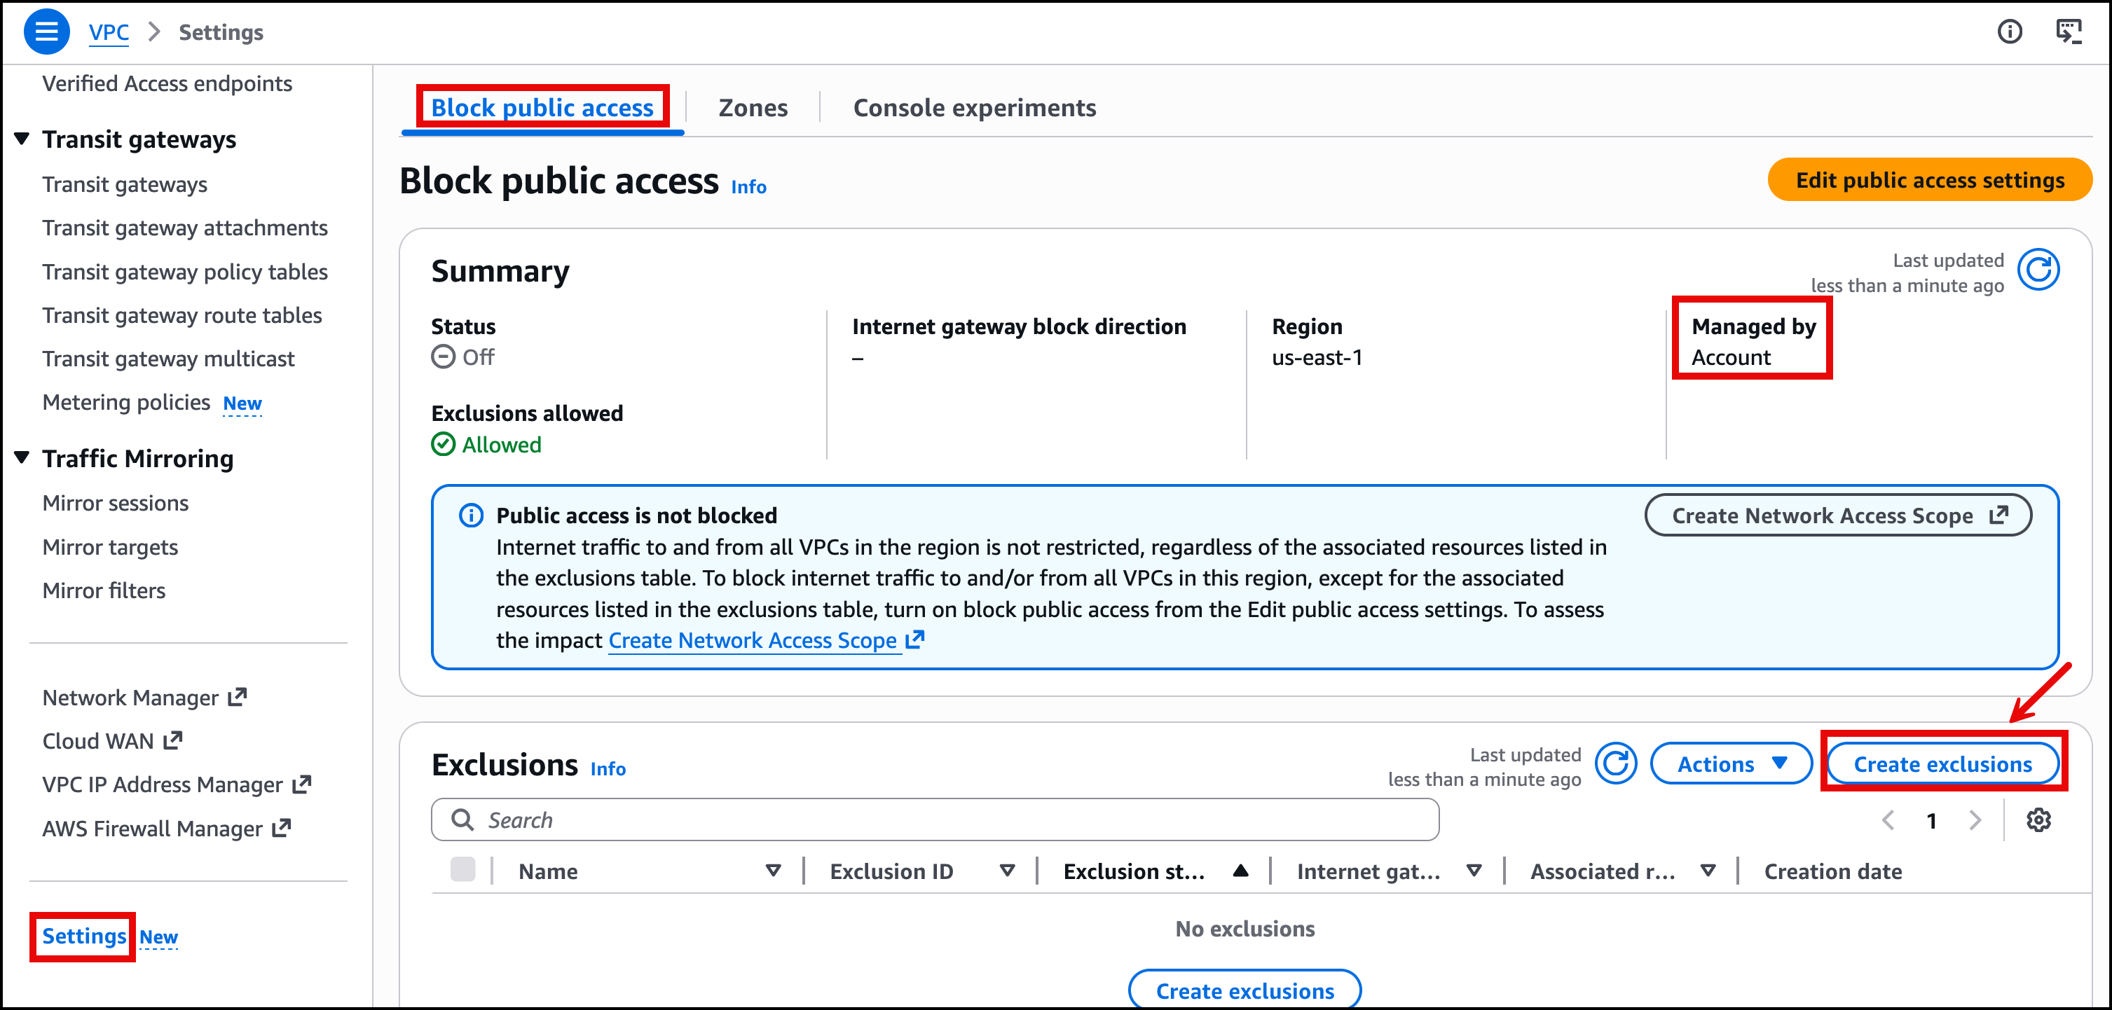Image resolution: width=2112 pixels, height=1010 pixels.
Task: Tick the select-all exclusions checkbox
Action: (462, 870)
